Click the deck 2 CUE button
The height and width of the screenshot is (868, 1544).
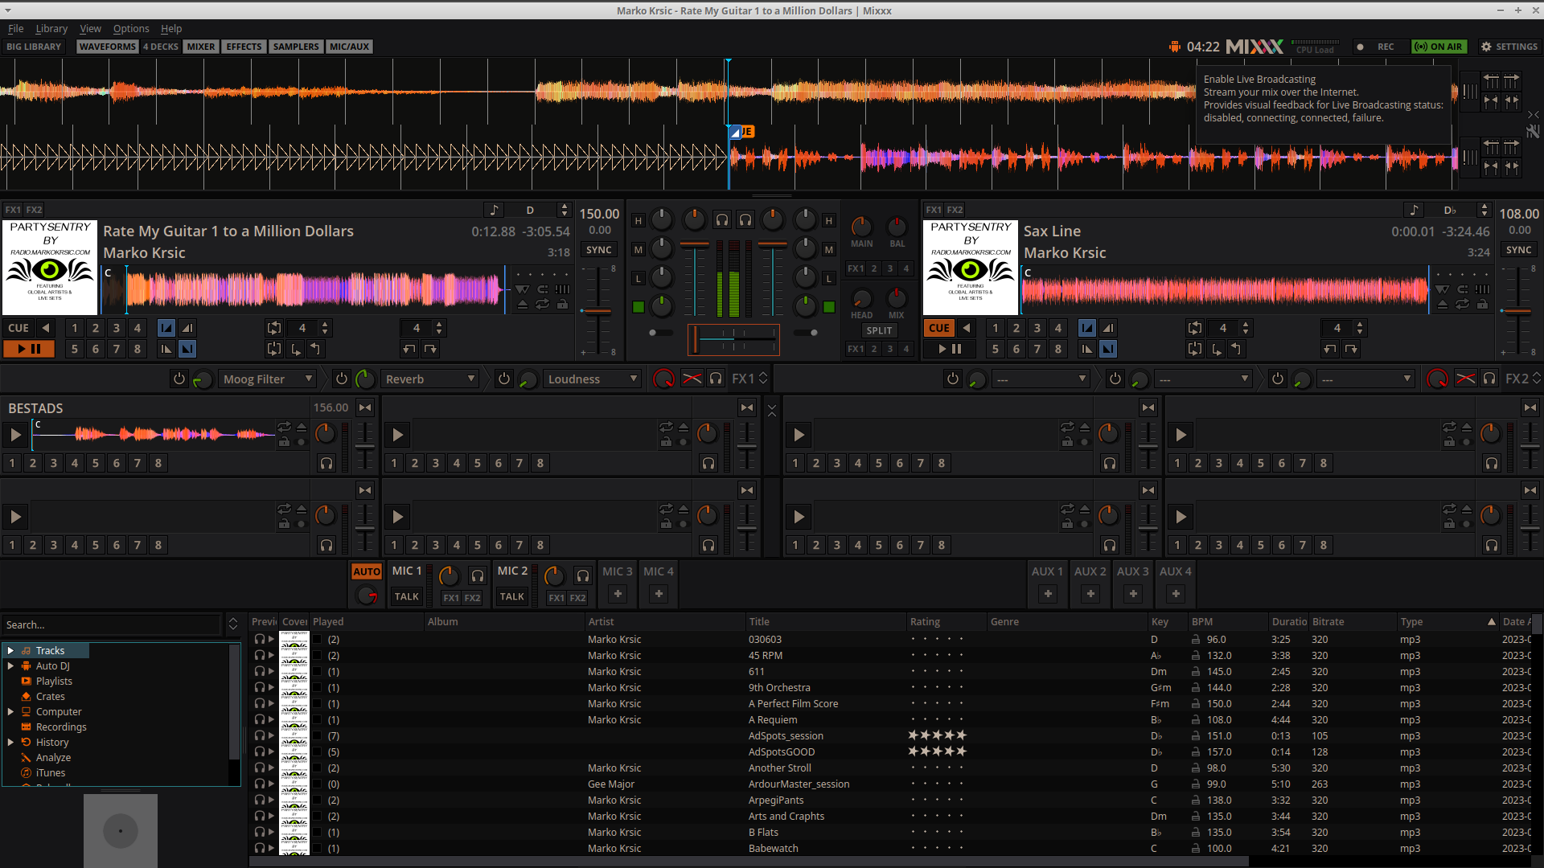[x=939, y=328]
